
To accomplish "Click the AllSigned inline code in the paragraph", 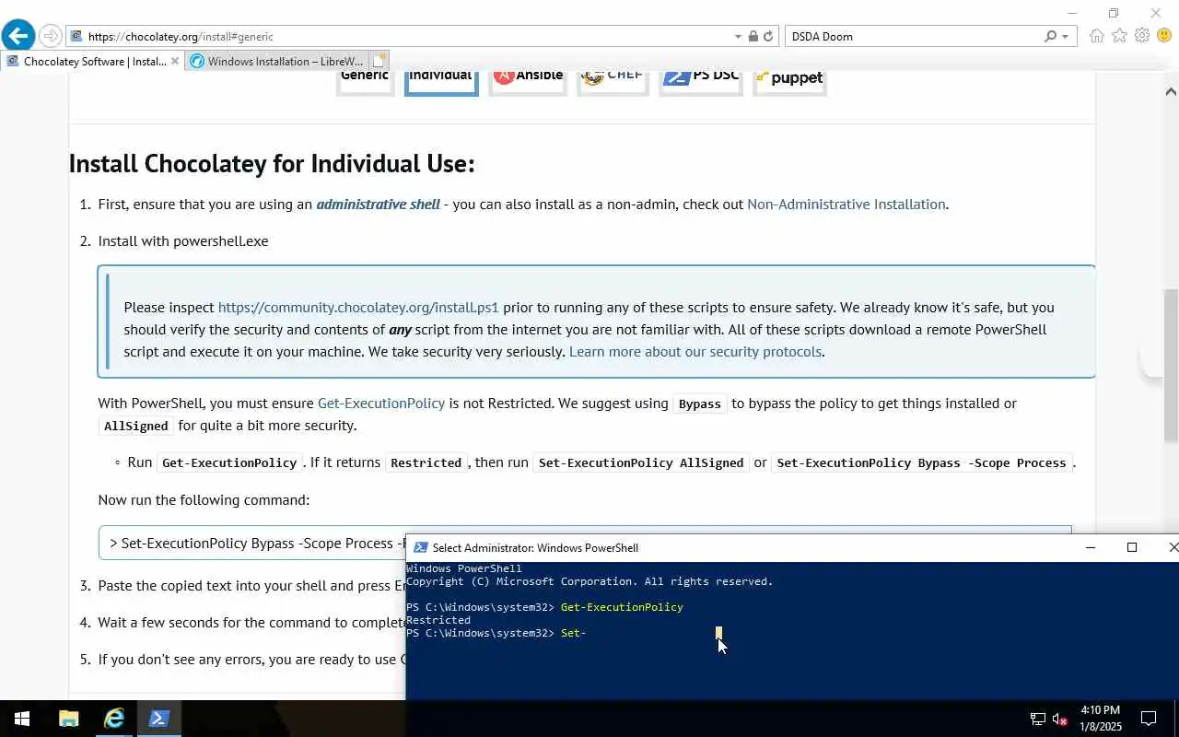I will click(x=136, y=427).
